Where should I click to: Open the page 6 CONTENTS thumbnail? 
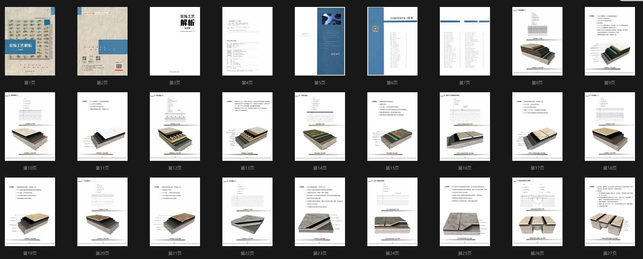click(x=392, y=41)
